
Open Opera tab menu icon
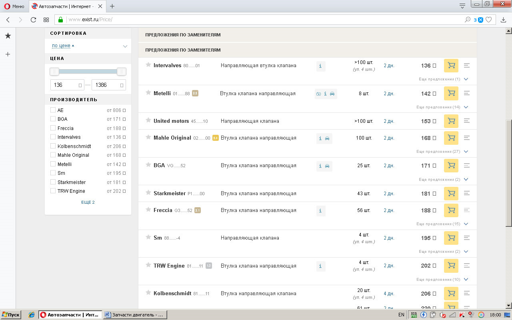tap(462, 6)
